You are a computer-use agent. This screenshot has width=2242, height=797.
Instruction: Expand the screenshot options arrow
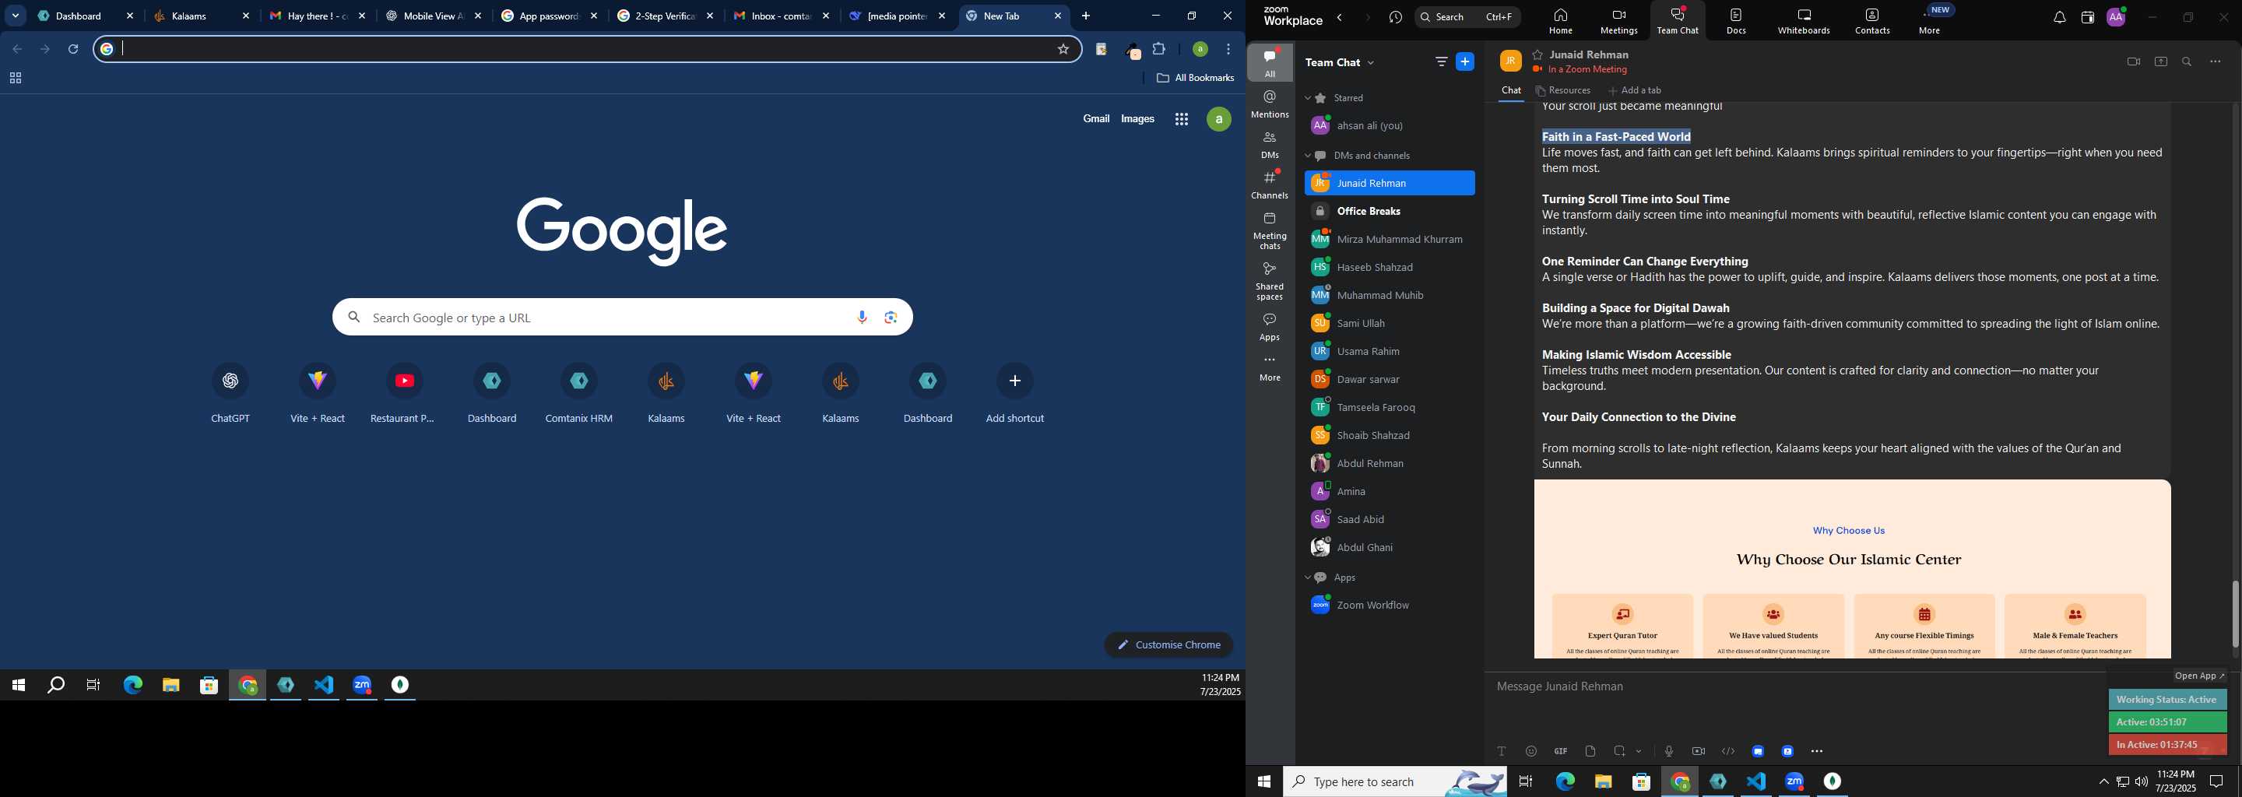pos(1639,751)
